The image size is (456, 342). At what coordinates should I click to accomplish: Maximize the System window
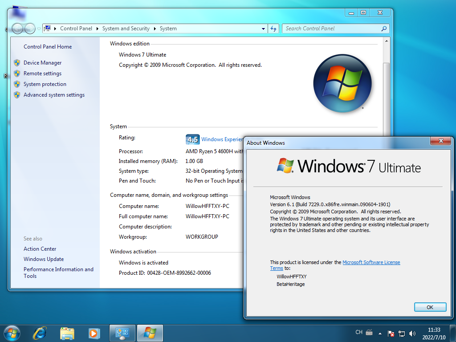[x=363, y=13]
